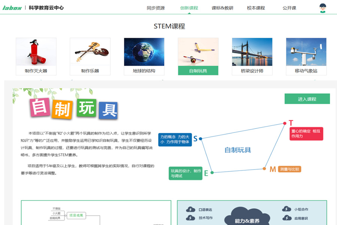This screenshot has height=225, width=337.
Task: Click the 口语表达 skill label
Action: coord(205,210)
